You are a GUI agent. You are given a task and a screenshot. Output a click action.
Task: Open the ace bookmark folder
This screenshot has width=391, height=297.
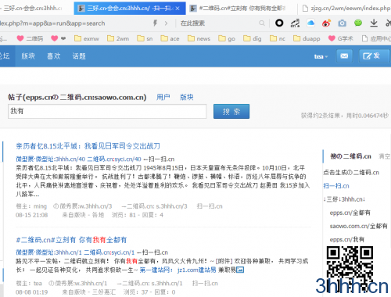(x=170, y=38)
